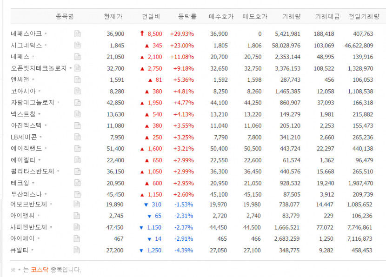Image resolution: width=386 pixels, height=277 pixels.
Task: Click the 46,622,809 previous volume value
Action: (x=359, y=46)
